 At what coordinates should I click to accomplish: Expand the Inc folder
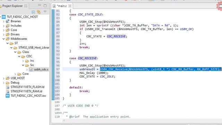(x=23, y=61)
